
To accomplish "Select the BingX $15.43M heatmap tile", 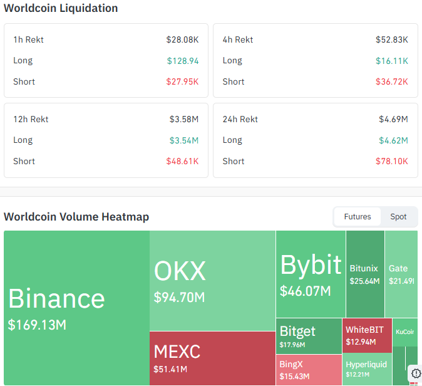I will tap(309, 370).
